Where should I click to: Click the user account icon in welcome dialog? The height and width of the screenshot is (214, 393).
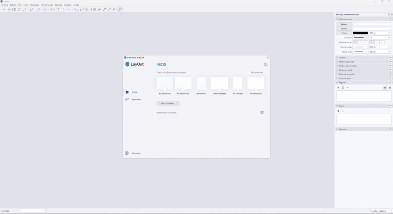tap(266, 65)
